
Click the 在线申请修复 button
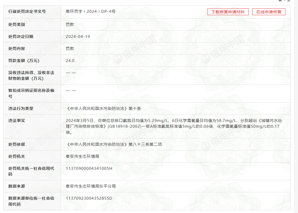[x=269, y=12]
